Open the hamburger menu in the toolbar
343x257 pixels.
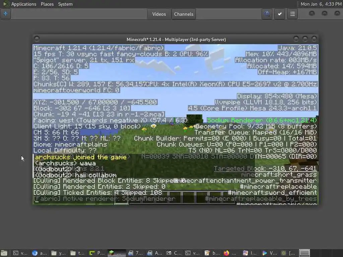292,14
